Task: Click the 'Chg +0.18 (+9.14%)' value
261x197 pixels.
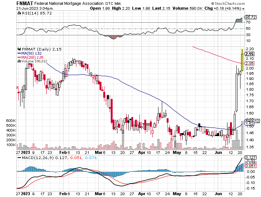Action: 223,9
